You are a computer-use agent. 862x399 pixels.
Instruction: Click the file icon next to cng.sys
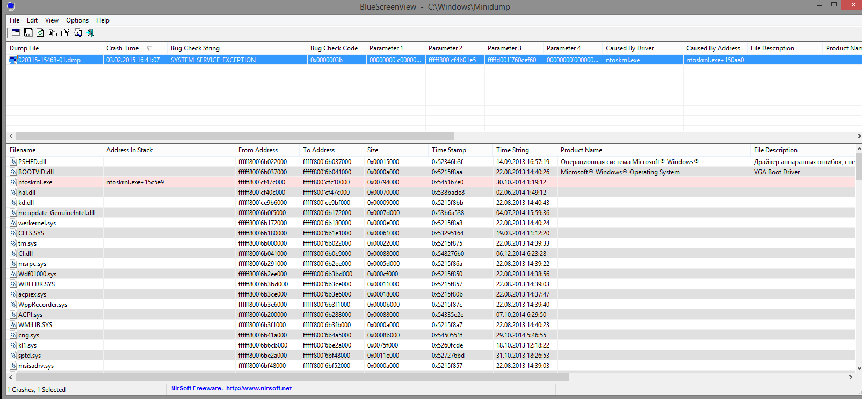coord(13,335)
